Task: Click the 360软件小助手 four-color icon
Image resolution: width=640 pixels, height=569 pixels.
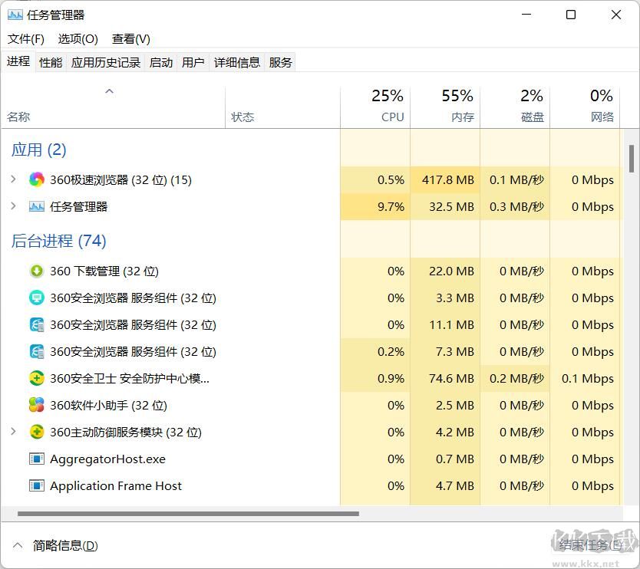Action: [36, 405]
